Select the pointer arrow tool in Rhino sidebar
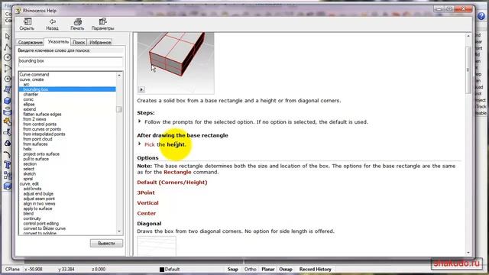The image size is (489, 275). [x=8, y=36]
